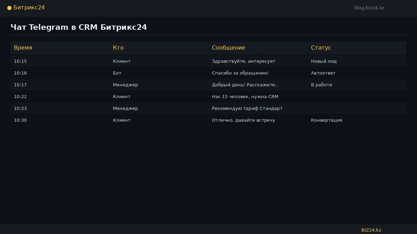Open the Битрикс24 brand link
Screen dimensions: 417x234
point(29,8)
